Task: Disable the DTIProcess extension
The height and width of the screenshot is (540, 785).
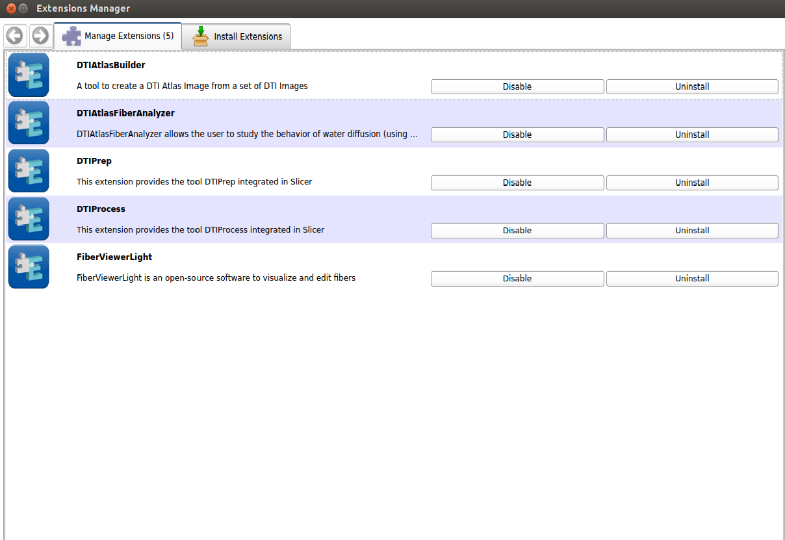Action: pos(517,231)
